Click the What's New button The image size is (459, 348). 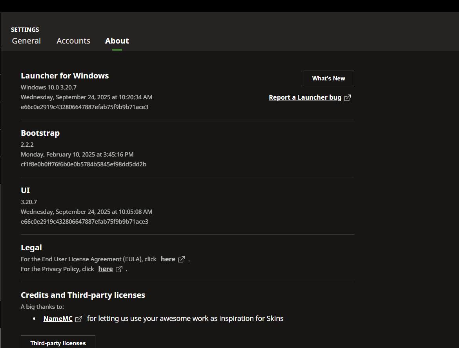click(x=328, y=78)
